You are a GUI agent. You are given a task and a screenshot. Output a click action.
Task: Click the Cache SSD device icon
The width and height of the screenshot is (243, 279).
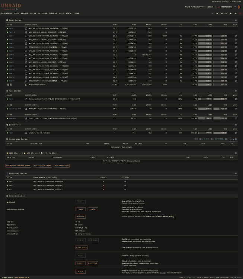click(26, 99)
